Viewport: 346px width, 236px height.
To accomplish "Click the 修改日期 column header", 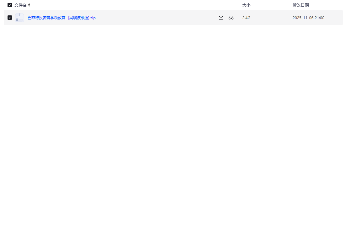I will [x=300, y=5].
